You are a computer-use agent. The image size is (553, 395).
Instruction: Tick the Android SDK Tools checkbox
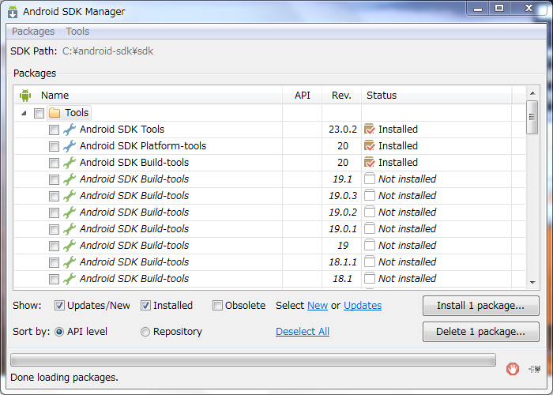[54, 130]
